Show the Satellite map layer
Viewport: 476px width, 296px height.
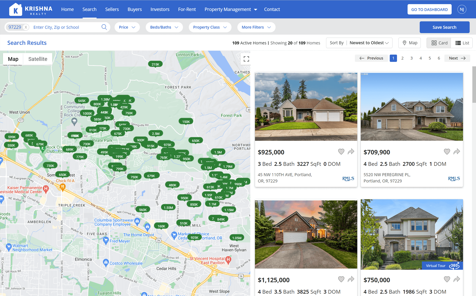(x=38, y=59)
